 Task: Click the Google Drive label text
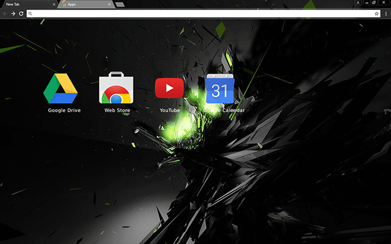[64, 110]
